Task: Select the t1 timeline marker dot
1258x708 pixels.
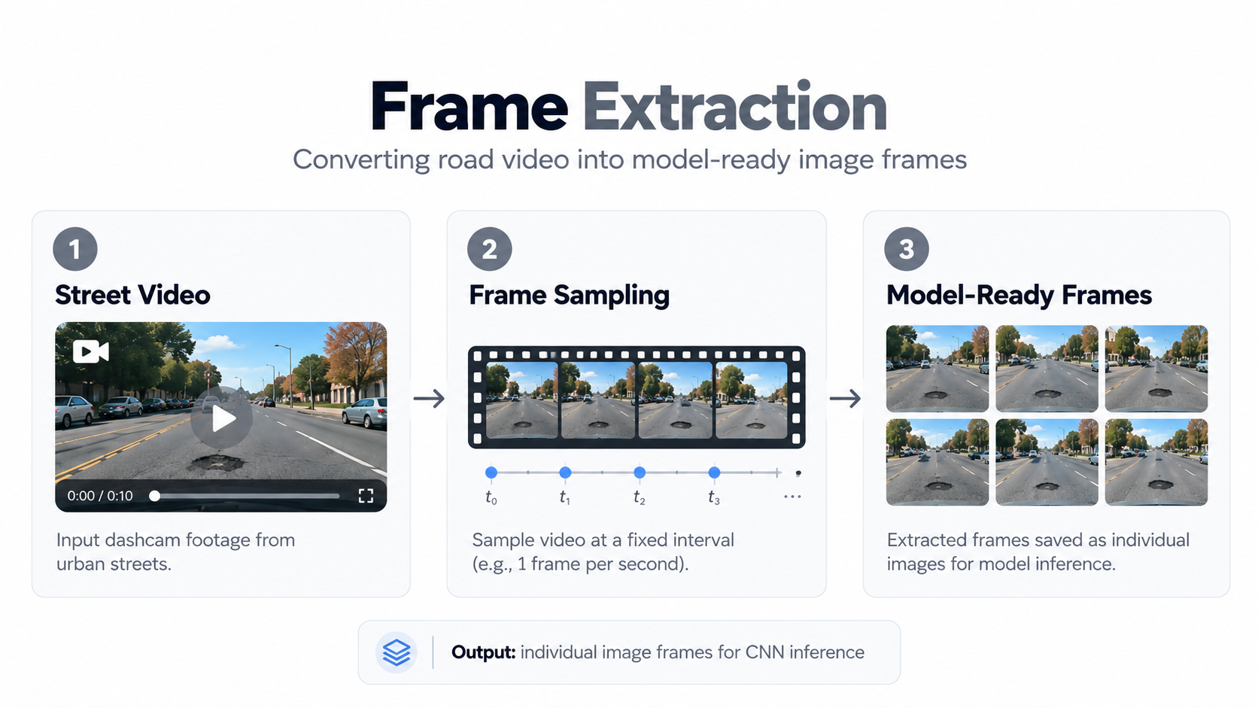Action: point(565,473)
